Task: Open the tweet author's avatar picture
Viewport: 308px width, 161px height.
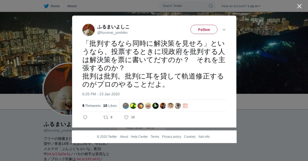Action: pos(89,30)
